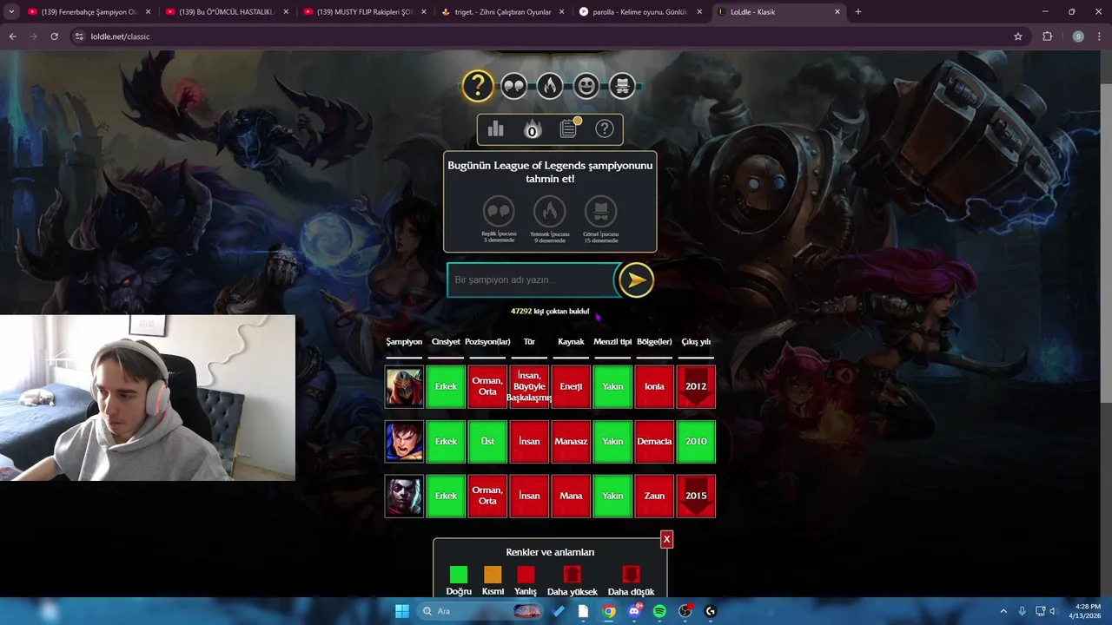The width and height of the screenshot is (1112, 625).
Task: Focus the champion name input field
Action: coord(532,280)
